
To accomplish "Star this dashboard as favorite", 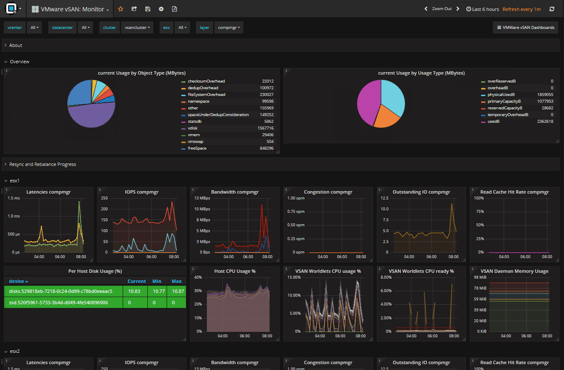I will click(x=121, y=8).
